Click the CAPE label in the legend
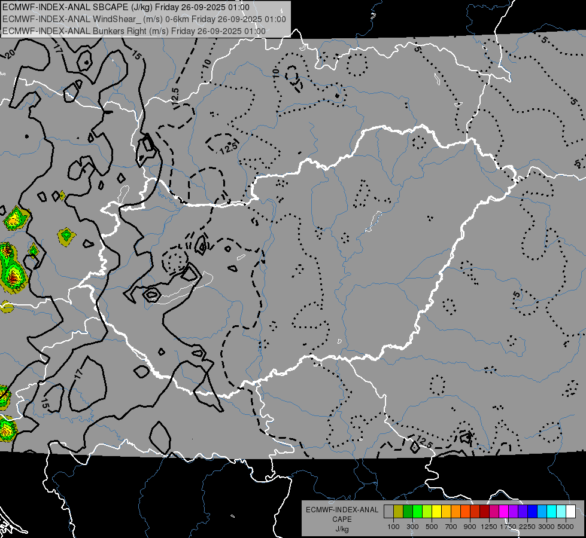The width and height of the screenshot is (586, 538). tap(342, 519)
